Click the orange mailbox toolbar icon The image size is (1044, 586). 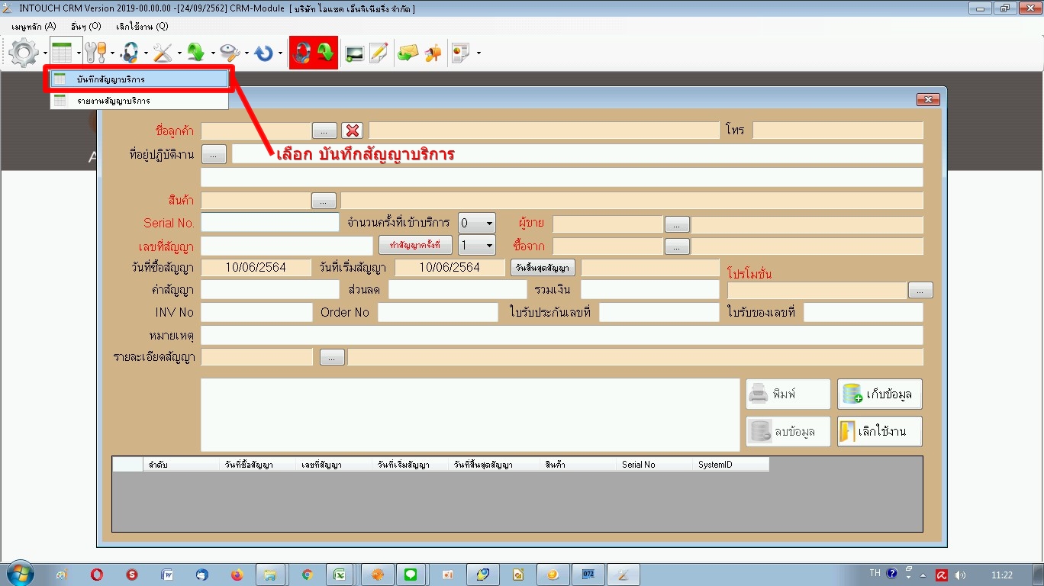click(x=433, y=53)
